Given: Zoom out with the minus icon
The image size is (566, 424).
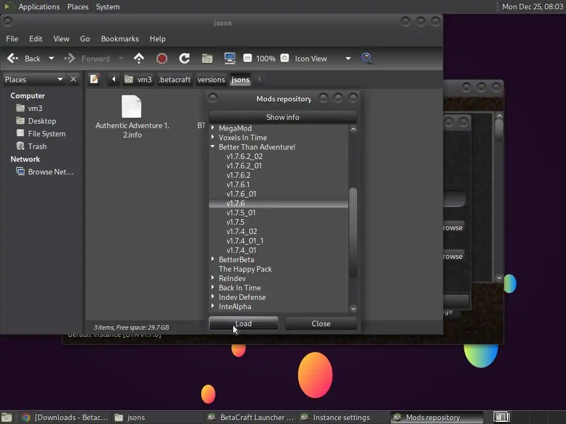Looking at the screenshot, I should [x=247, y=58].
